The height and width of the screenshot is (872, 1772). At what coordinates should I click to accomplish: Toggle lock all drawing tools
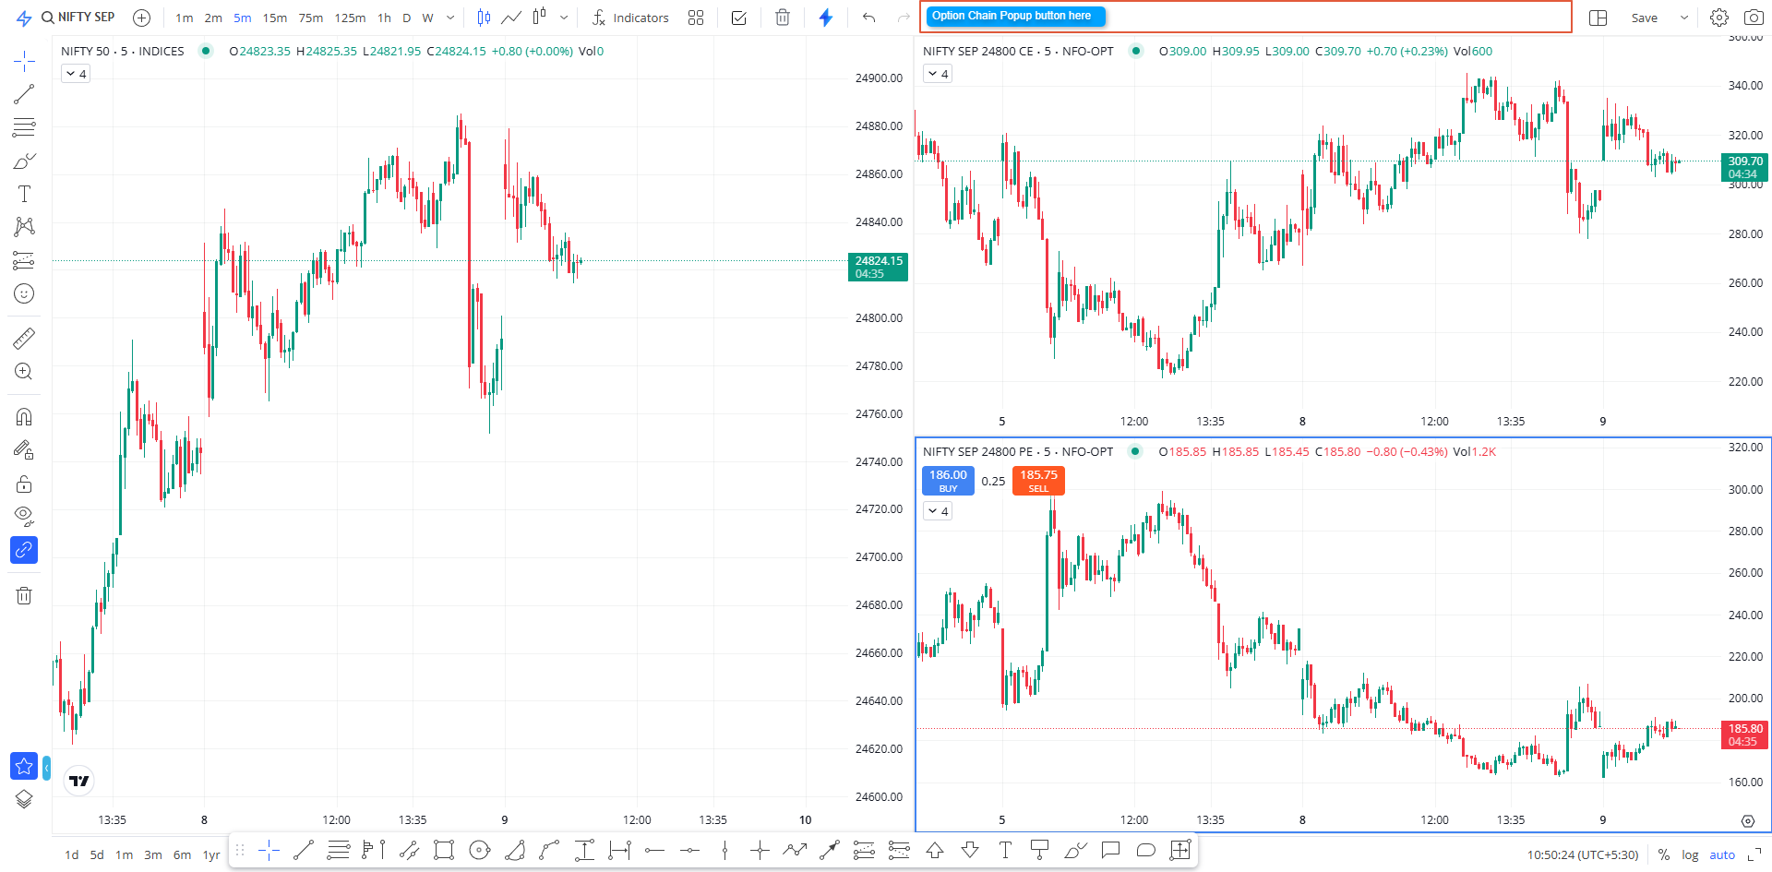pyautogui.click(x=24, y=484)
